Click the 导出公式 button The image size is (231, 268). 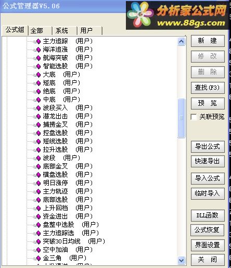(x=208, y=147)
